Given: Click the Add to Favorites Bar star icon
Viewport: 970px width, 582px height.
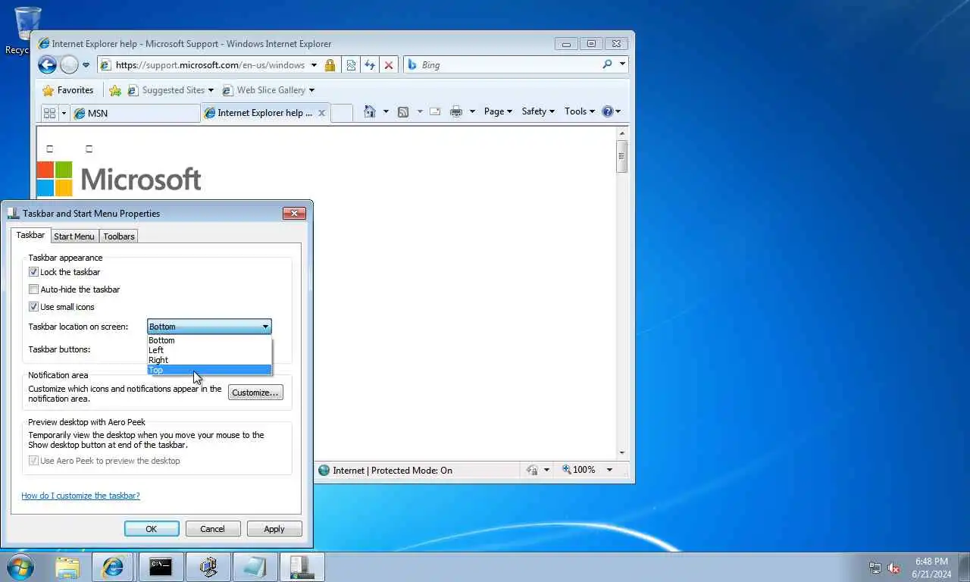Looking at the screenshot, I should point(115,90).
